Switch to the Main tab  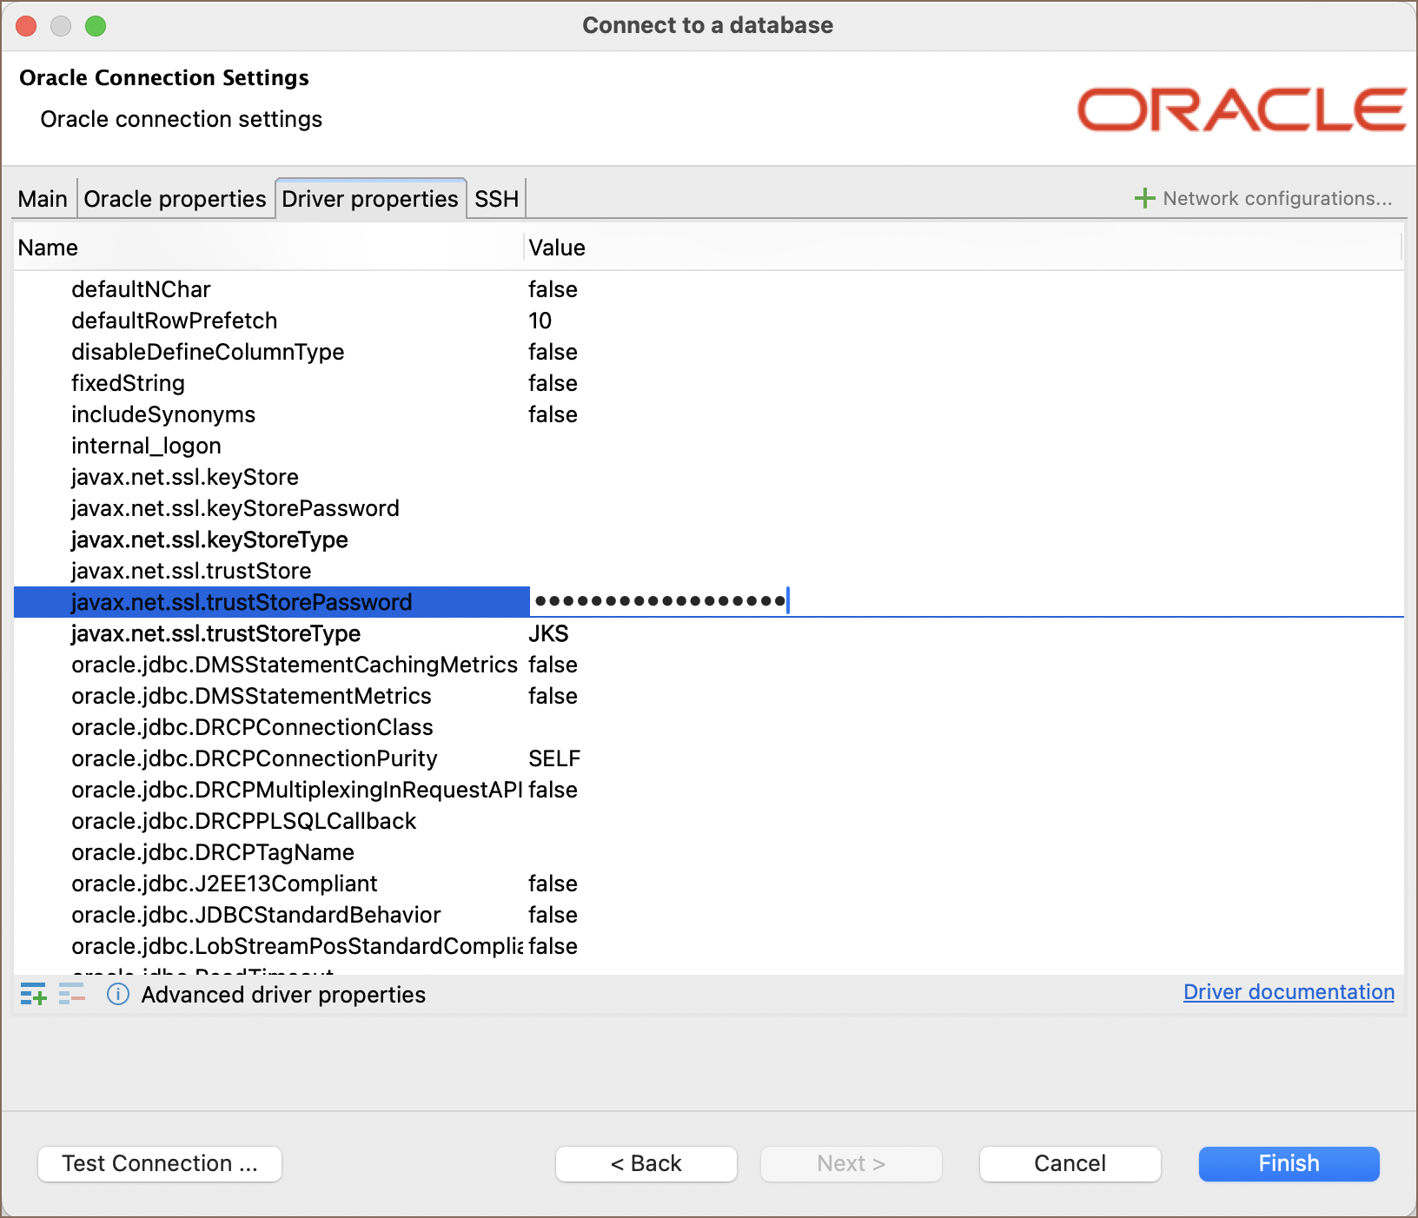tap(43, 199)
